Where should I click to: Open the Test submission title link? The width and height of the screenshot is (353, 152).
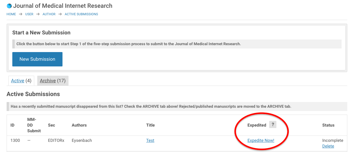click(150, 140)
